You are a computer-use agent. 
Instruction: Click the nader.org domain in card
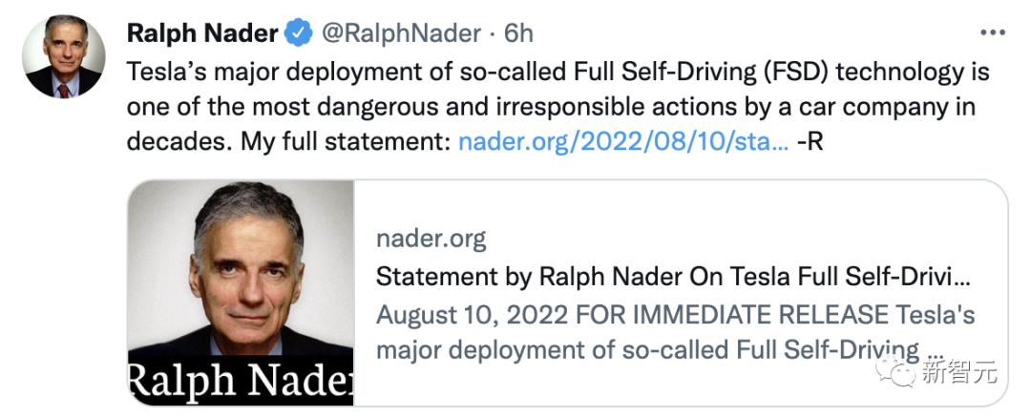[431, 239]
